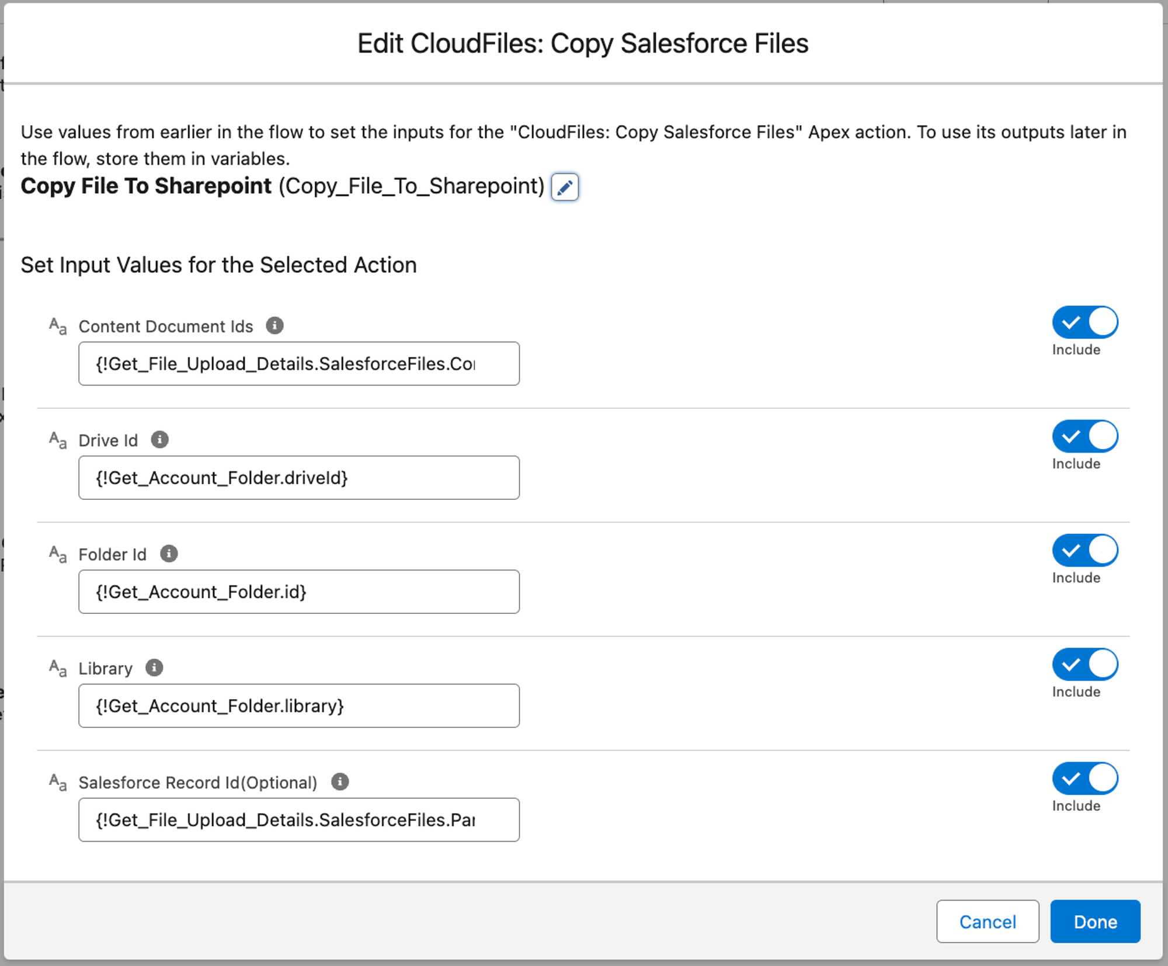The width and height of the screenshot is (1168, 966).
Task: Show info tooltip for Content Document Ids
Action: tap(274, 325)
